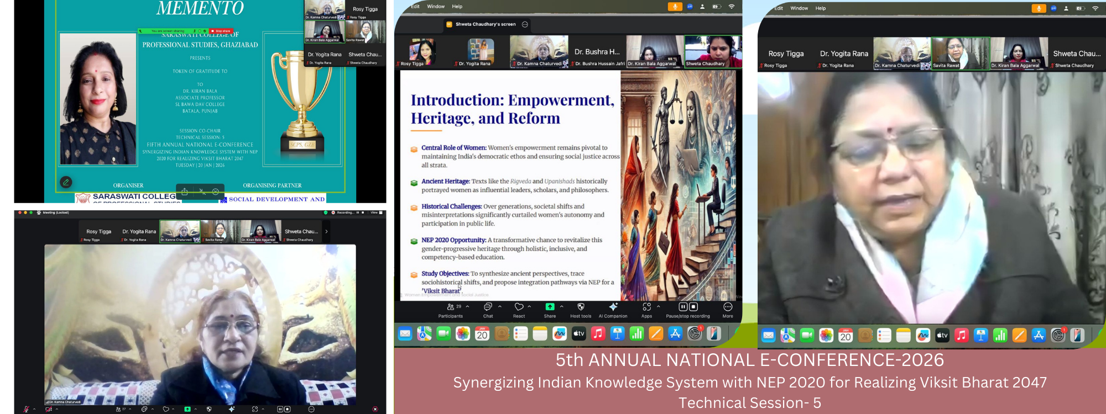This screenshot has width=1106, height=414.
Task: Open the icon labeled Apps
Action: click(x=646, y=307)
